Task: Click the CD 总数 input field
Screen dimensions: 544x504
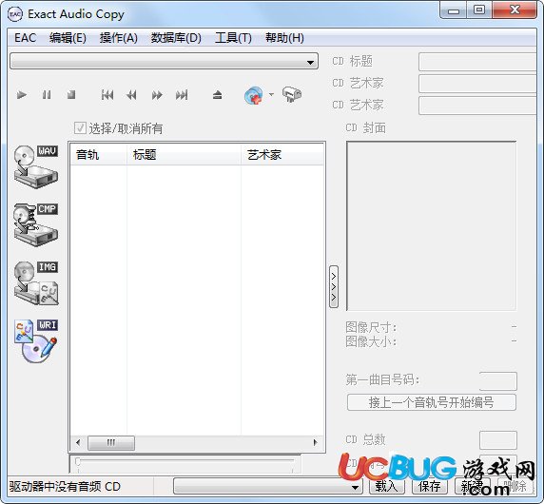Action: coord(497,440)
